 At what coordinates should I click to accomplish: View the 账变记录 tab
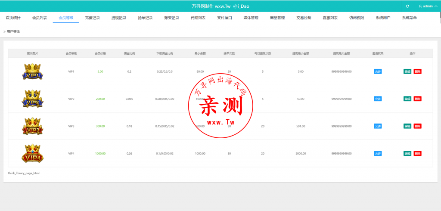click(172, 18)
